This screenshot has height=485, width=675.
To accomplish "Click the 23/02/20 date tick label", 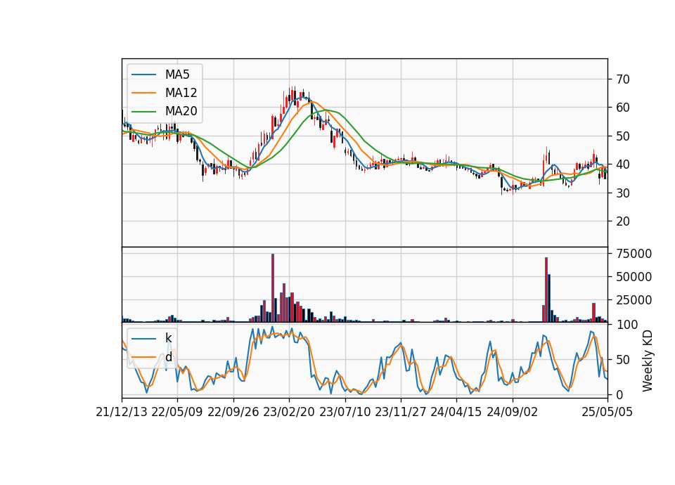I will tap(289, 412).
